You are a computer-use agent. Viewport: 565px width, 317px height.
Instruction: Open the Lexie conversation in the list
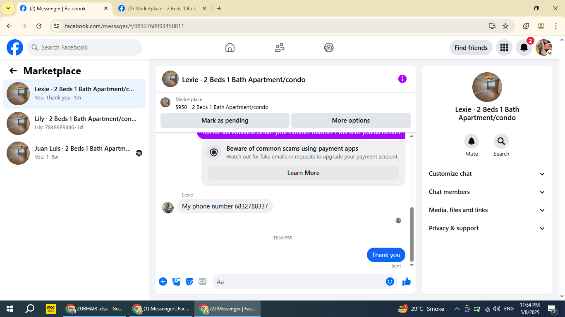(x=74, y=94)
